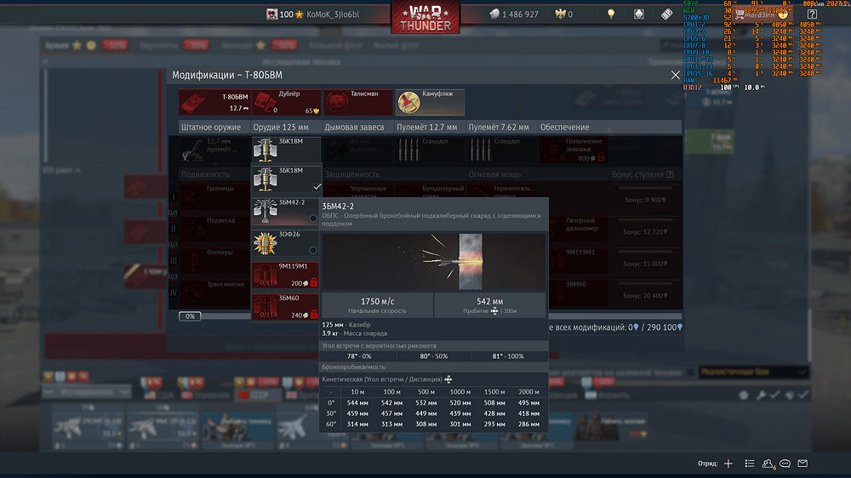Click the 12,7-мм пулемёт weapon slot

pyautogui.click(x=214, y=150)
